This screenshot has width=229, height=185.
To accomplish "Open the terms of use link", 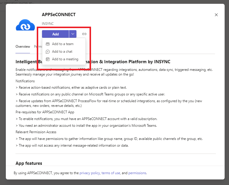I will tap(111, 173).
